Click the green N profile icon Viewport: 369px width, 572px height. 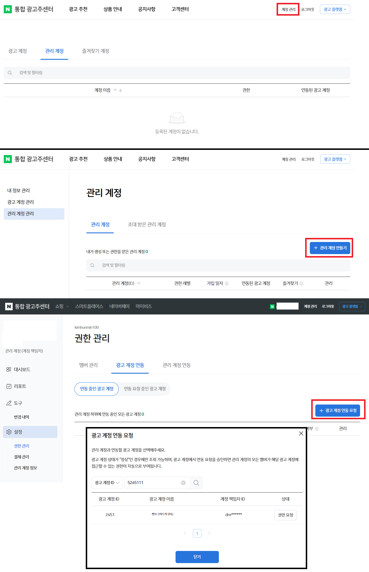272,307
